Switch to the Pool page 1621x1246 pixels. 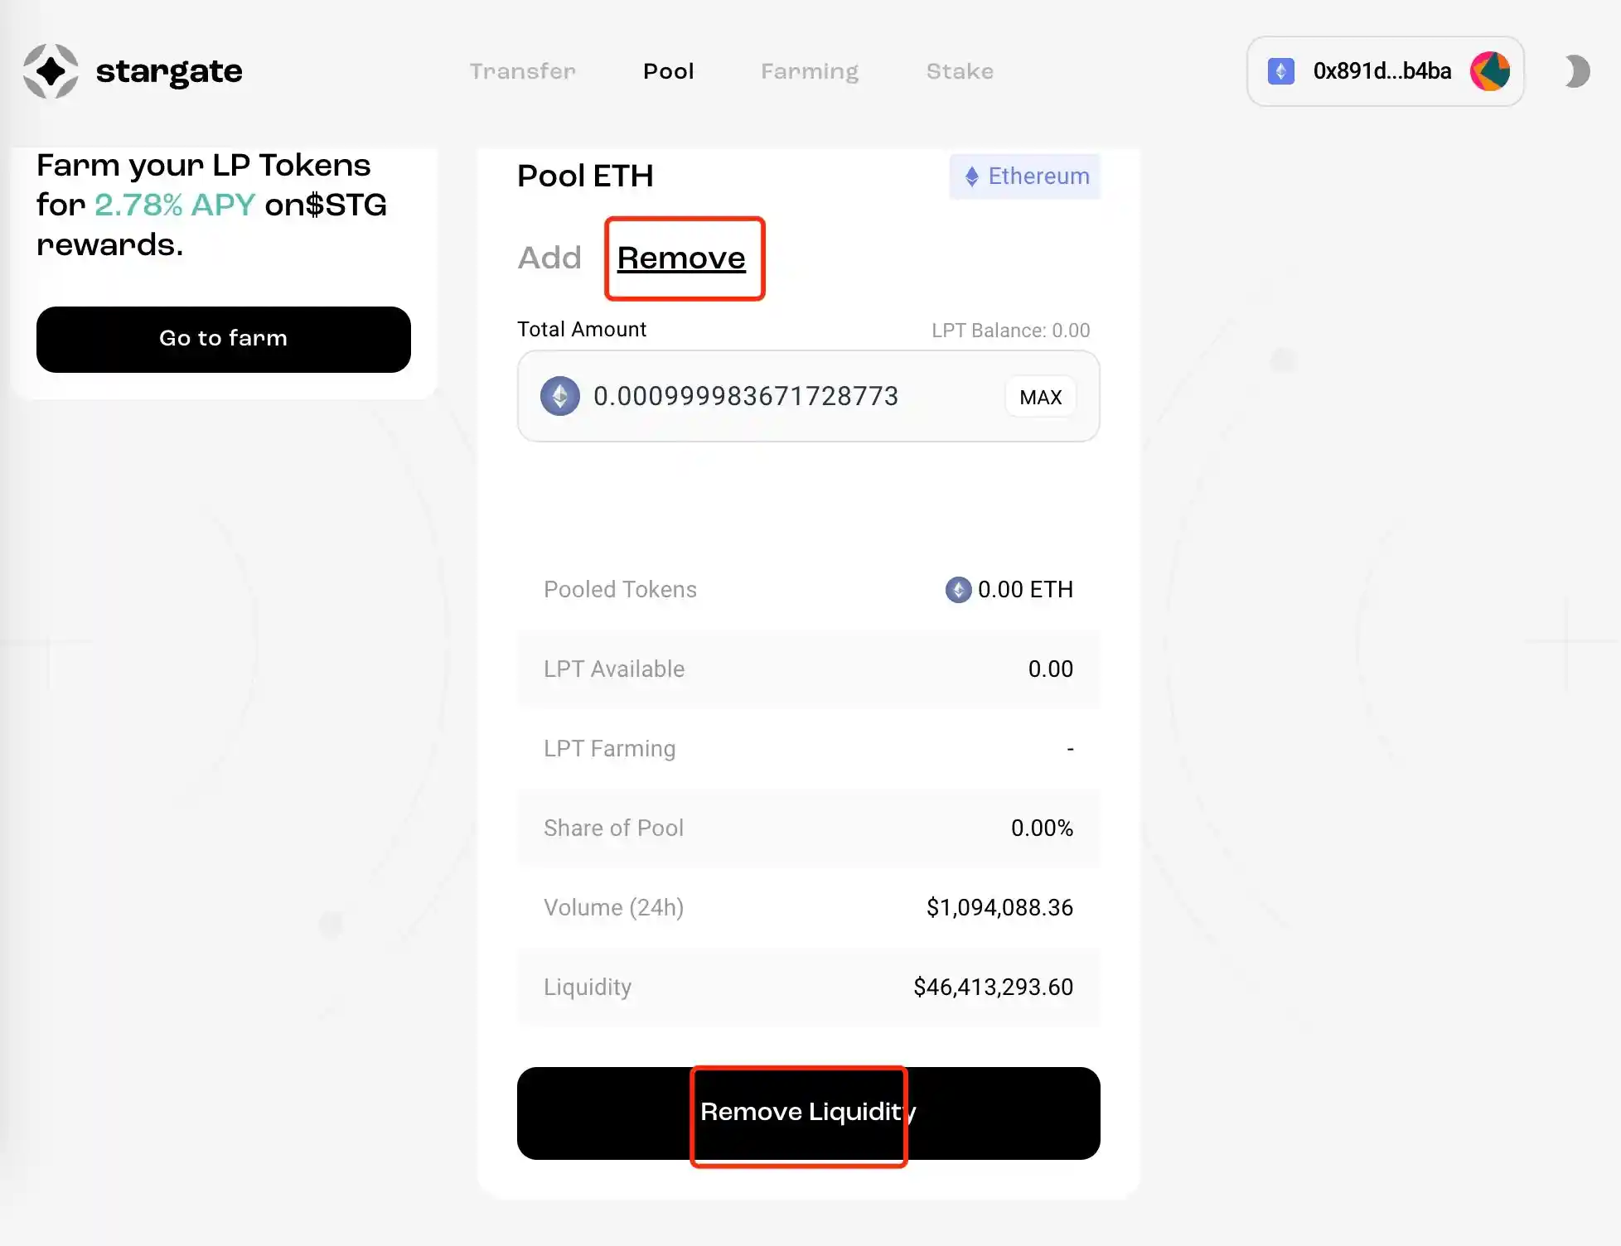pyautogui.click(x=668, y=71)
